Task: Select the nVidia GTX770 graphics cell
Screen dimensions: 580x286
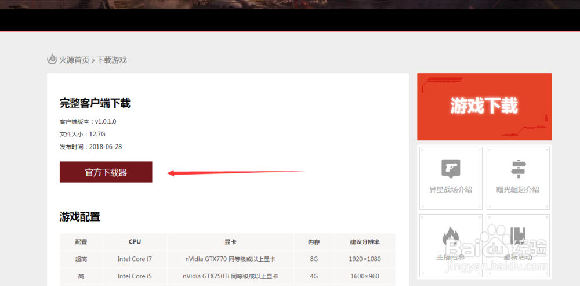Action: tap(230, 259)
